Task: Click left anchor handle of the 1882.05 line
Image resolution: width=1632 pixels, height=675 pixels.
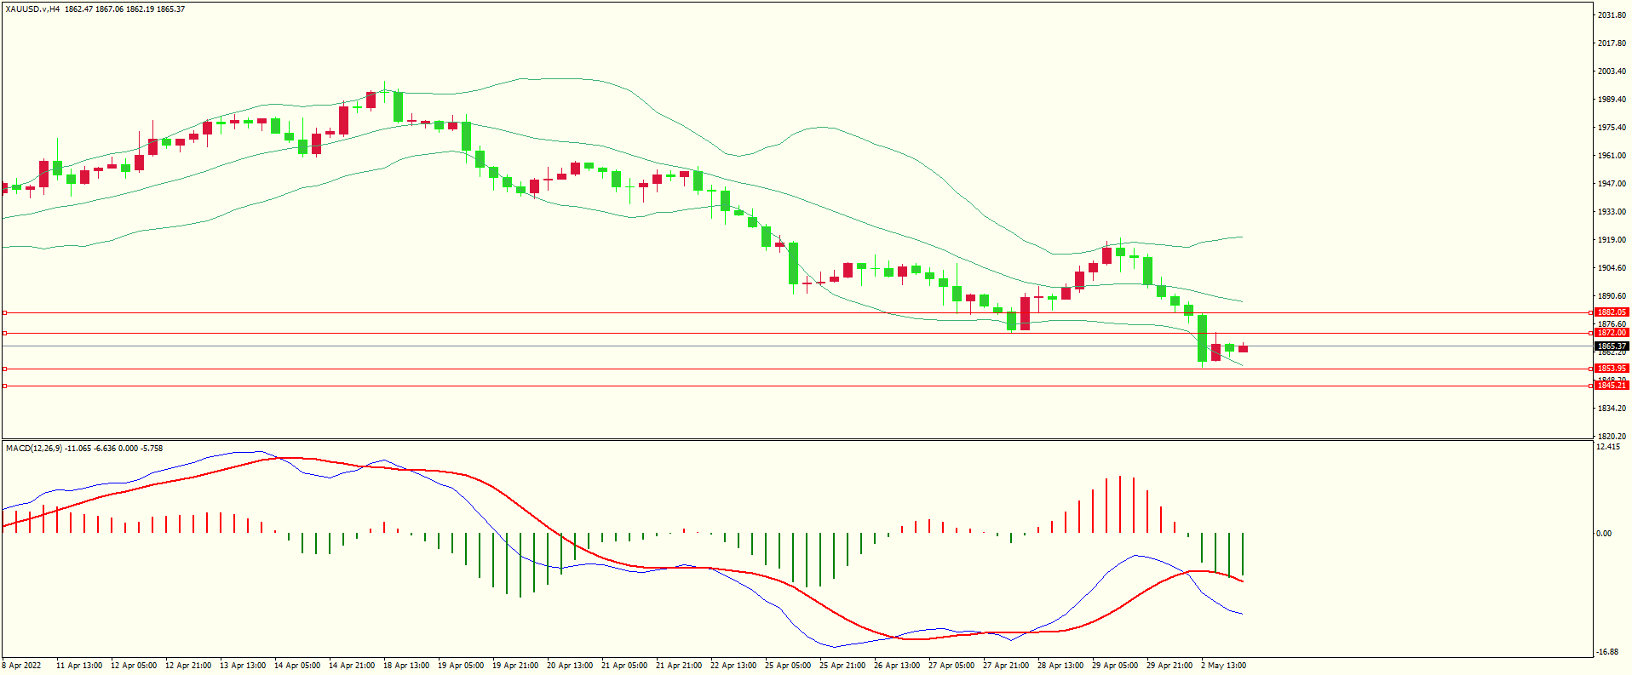Action: pyautogui.click(x=4, y=312)
